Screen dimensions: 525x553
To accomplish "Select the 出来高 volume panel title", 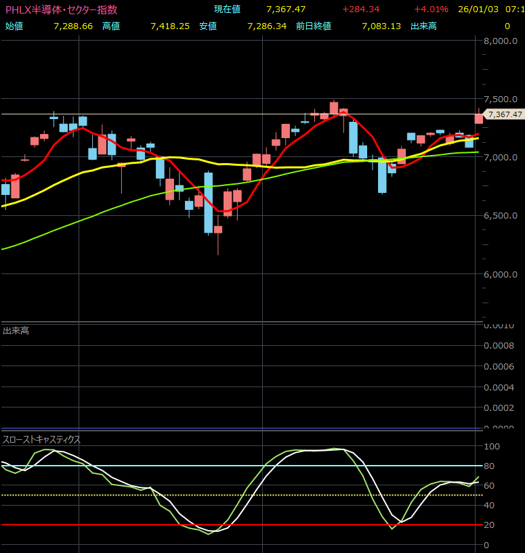I will pos(16,331).
